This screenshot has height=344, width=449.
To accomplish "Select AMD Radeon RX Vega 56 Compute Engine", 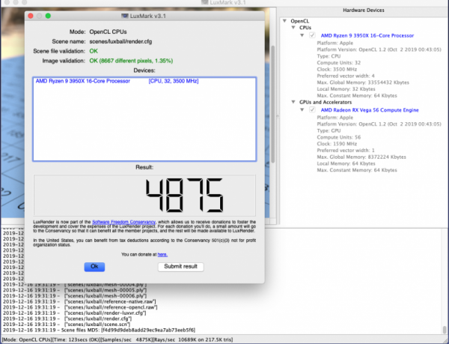I will (370, 110).
